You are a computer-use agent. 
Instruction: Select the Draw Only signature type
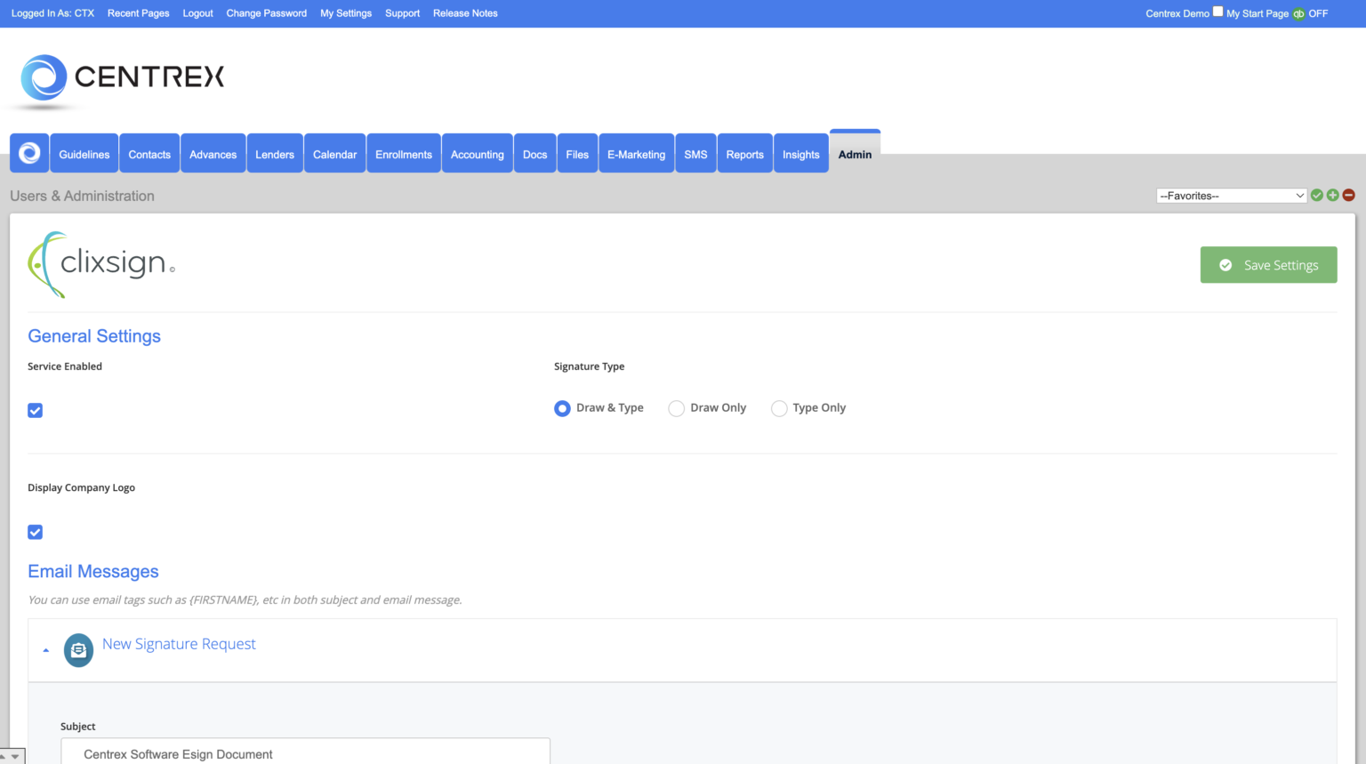tap(676, 408)
